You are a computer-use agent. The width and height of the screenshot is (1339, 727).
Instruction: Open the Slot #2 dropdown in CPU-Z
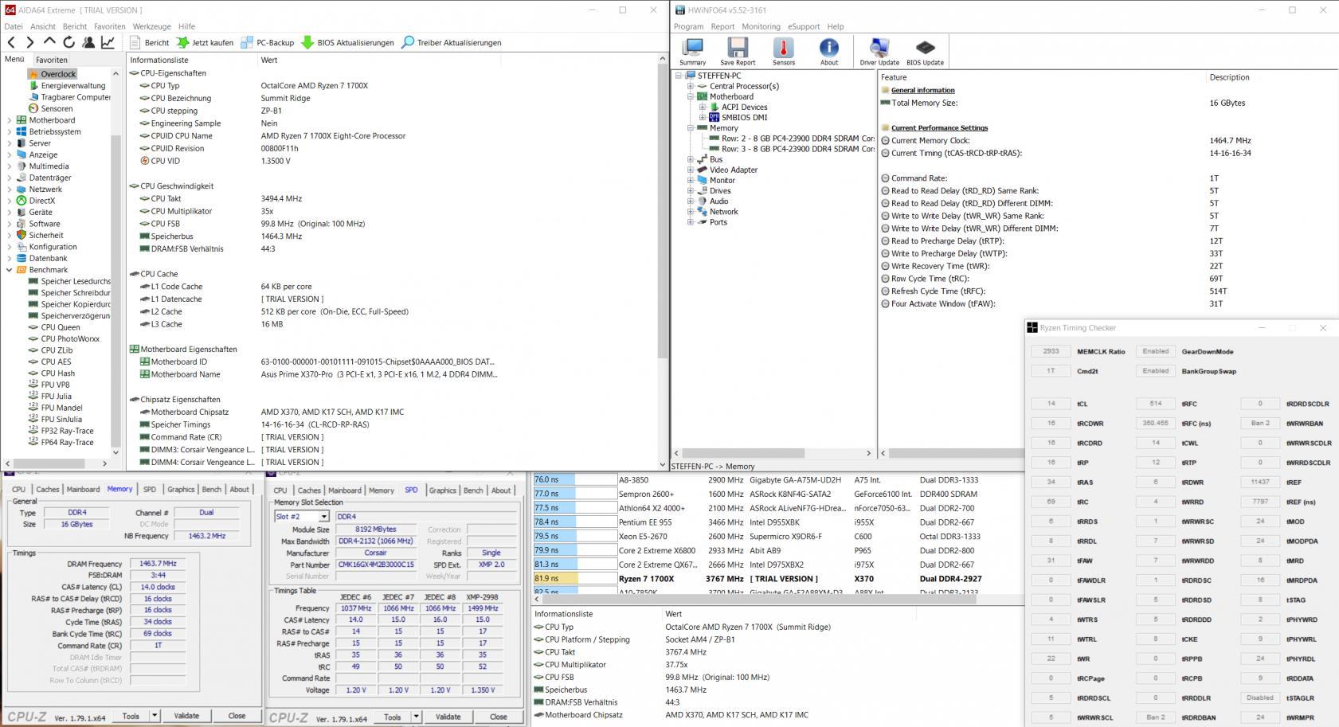[x=324, y=517]
